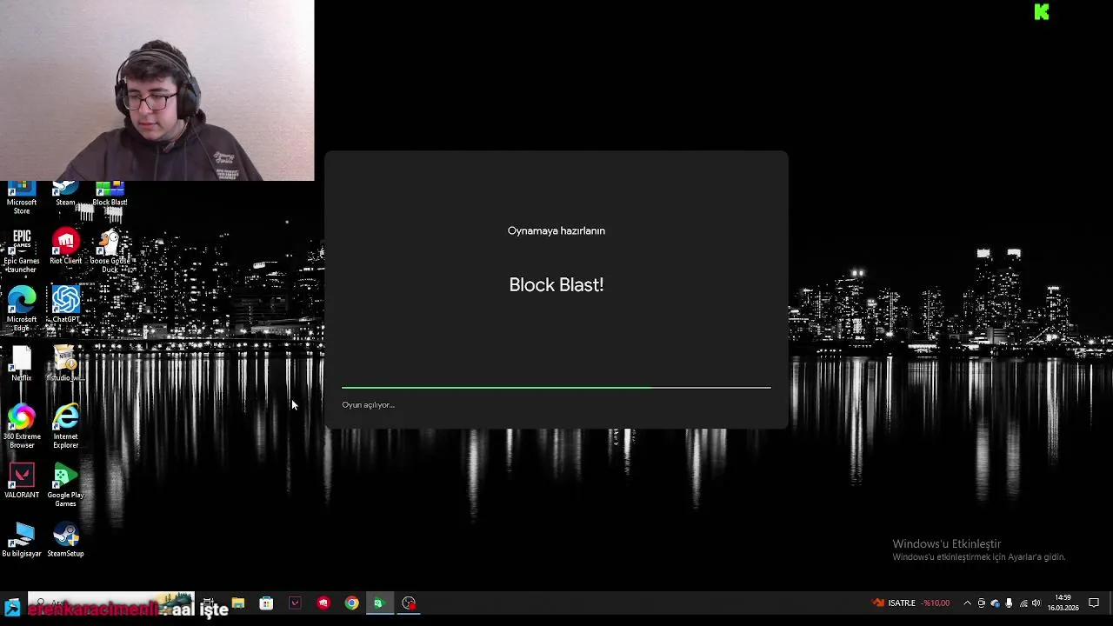The image size is (1113, 626).
Task: Open the ChatGPT desktop shortcut
Action: point(65,304)
